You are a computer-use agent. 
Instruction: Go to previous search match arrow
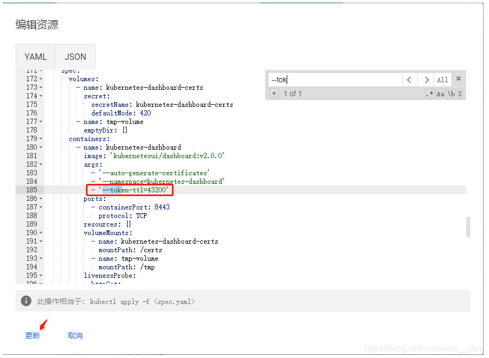[x=409, y=80]
